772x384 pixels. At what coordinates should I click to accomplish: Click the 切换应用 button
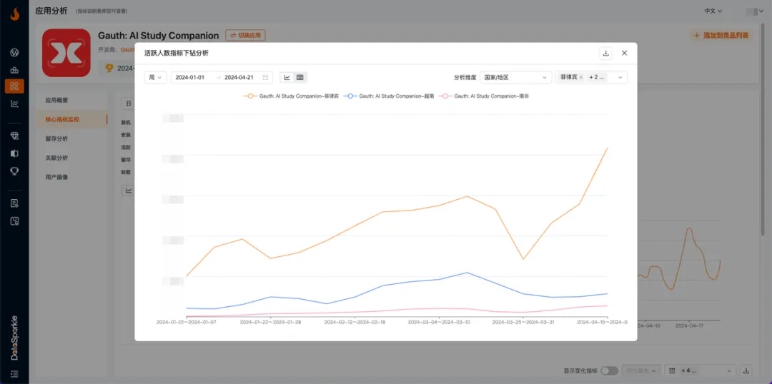[x=245, y=35]
